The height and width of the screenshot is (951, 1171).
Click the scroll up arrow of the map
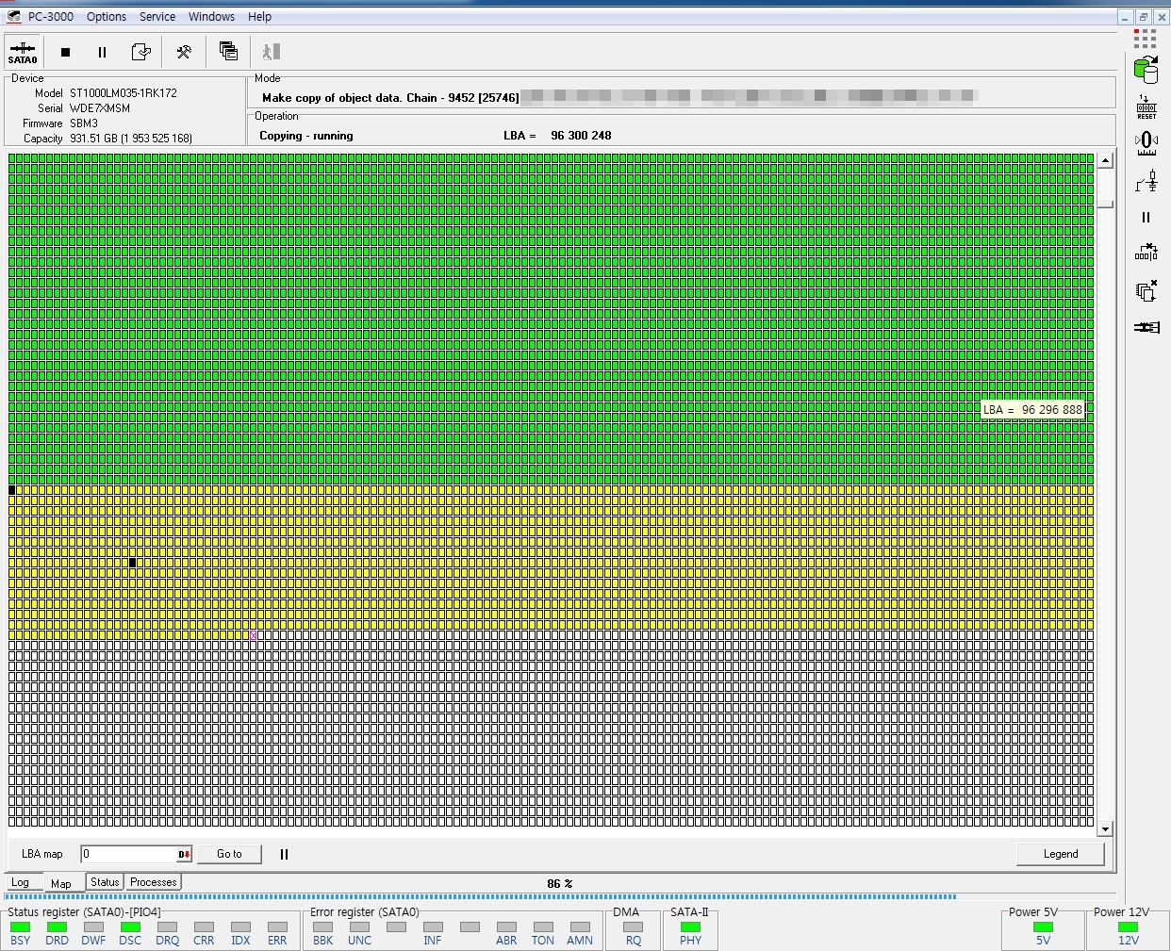click(1105, 161)
